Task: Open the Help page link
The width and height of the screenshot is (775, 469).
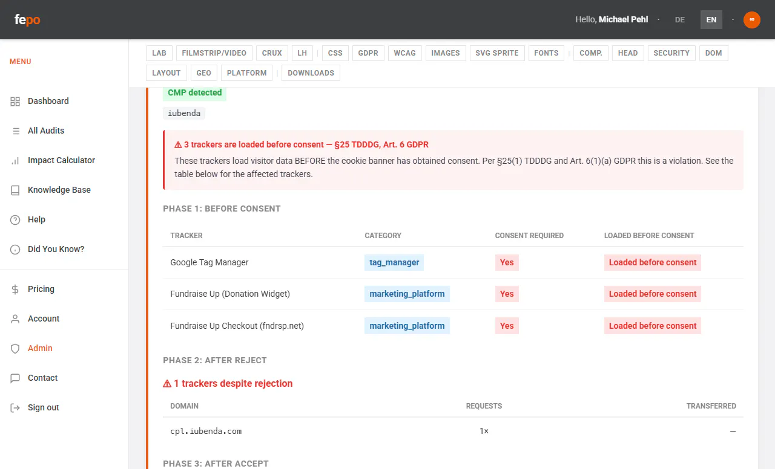Action: pyautogui.click(x=36, y=220)
